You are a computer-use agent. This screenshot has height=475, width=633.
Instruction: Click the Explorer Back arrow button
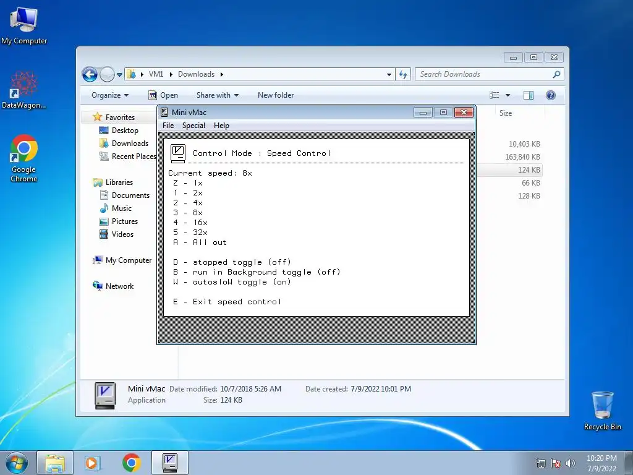click(x=90, y=74)
